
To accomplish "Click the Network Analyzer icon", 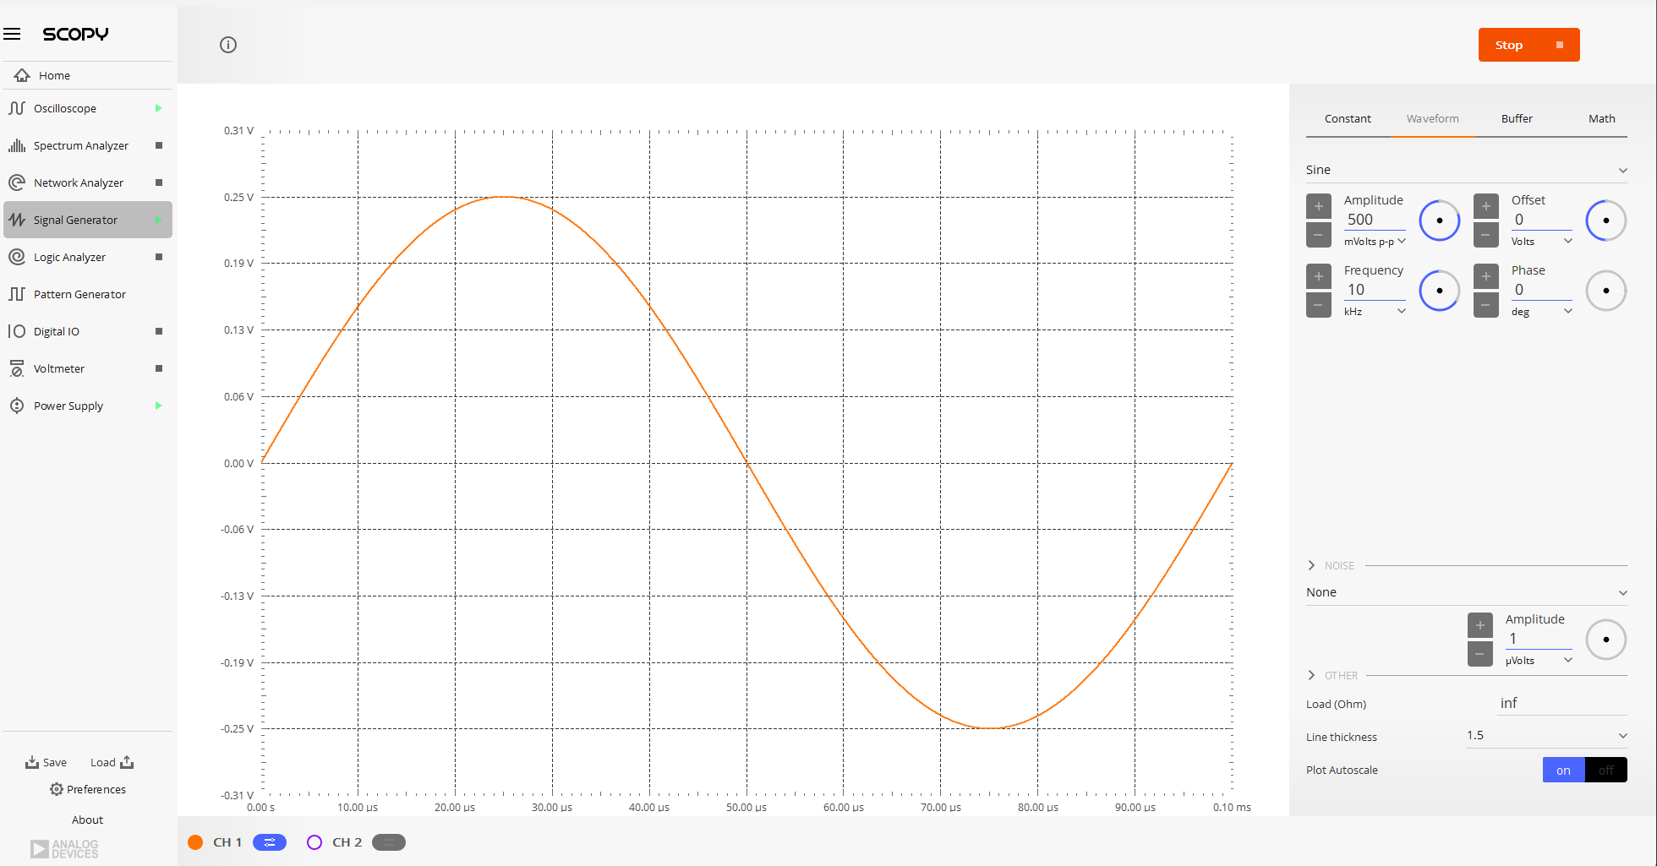I will [x=16, y=182].
